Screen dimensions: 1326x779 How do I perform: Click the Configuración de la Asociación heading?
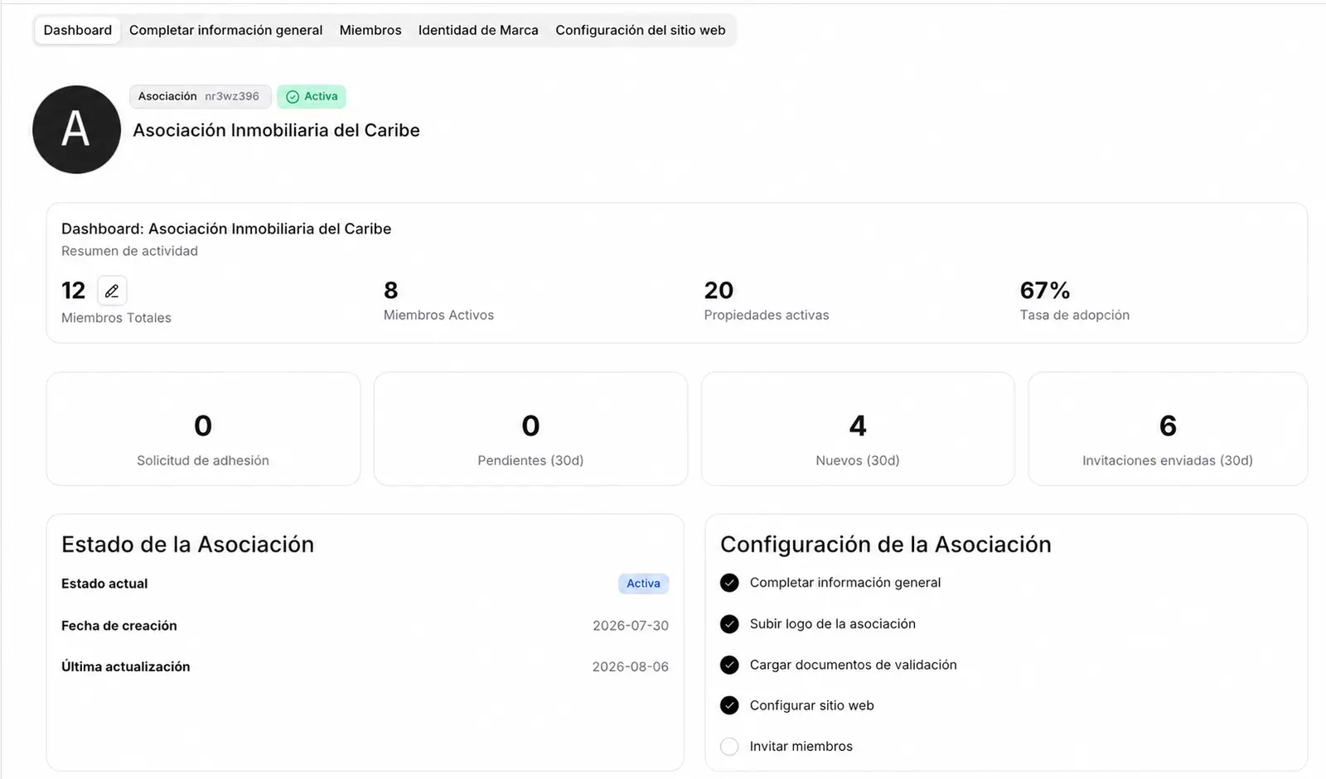pyautogui.click(x=886, y=544)
